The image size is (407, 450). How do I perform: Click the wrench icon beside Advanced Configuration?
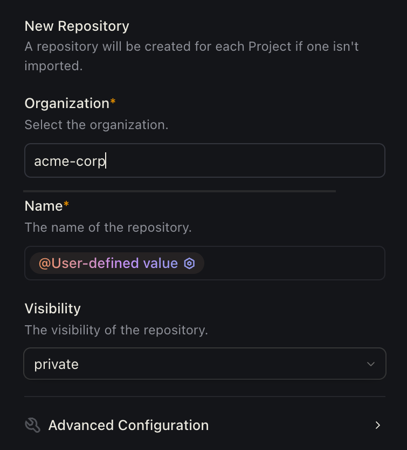click(33, 425)
